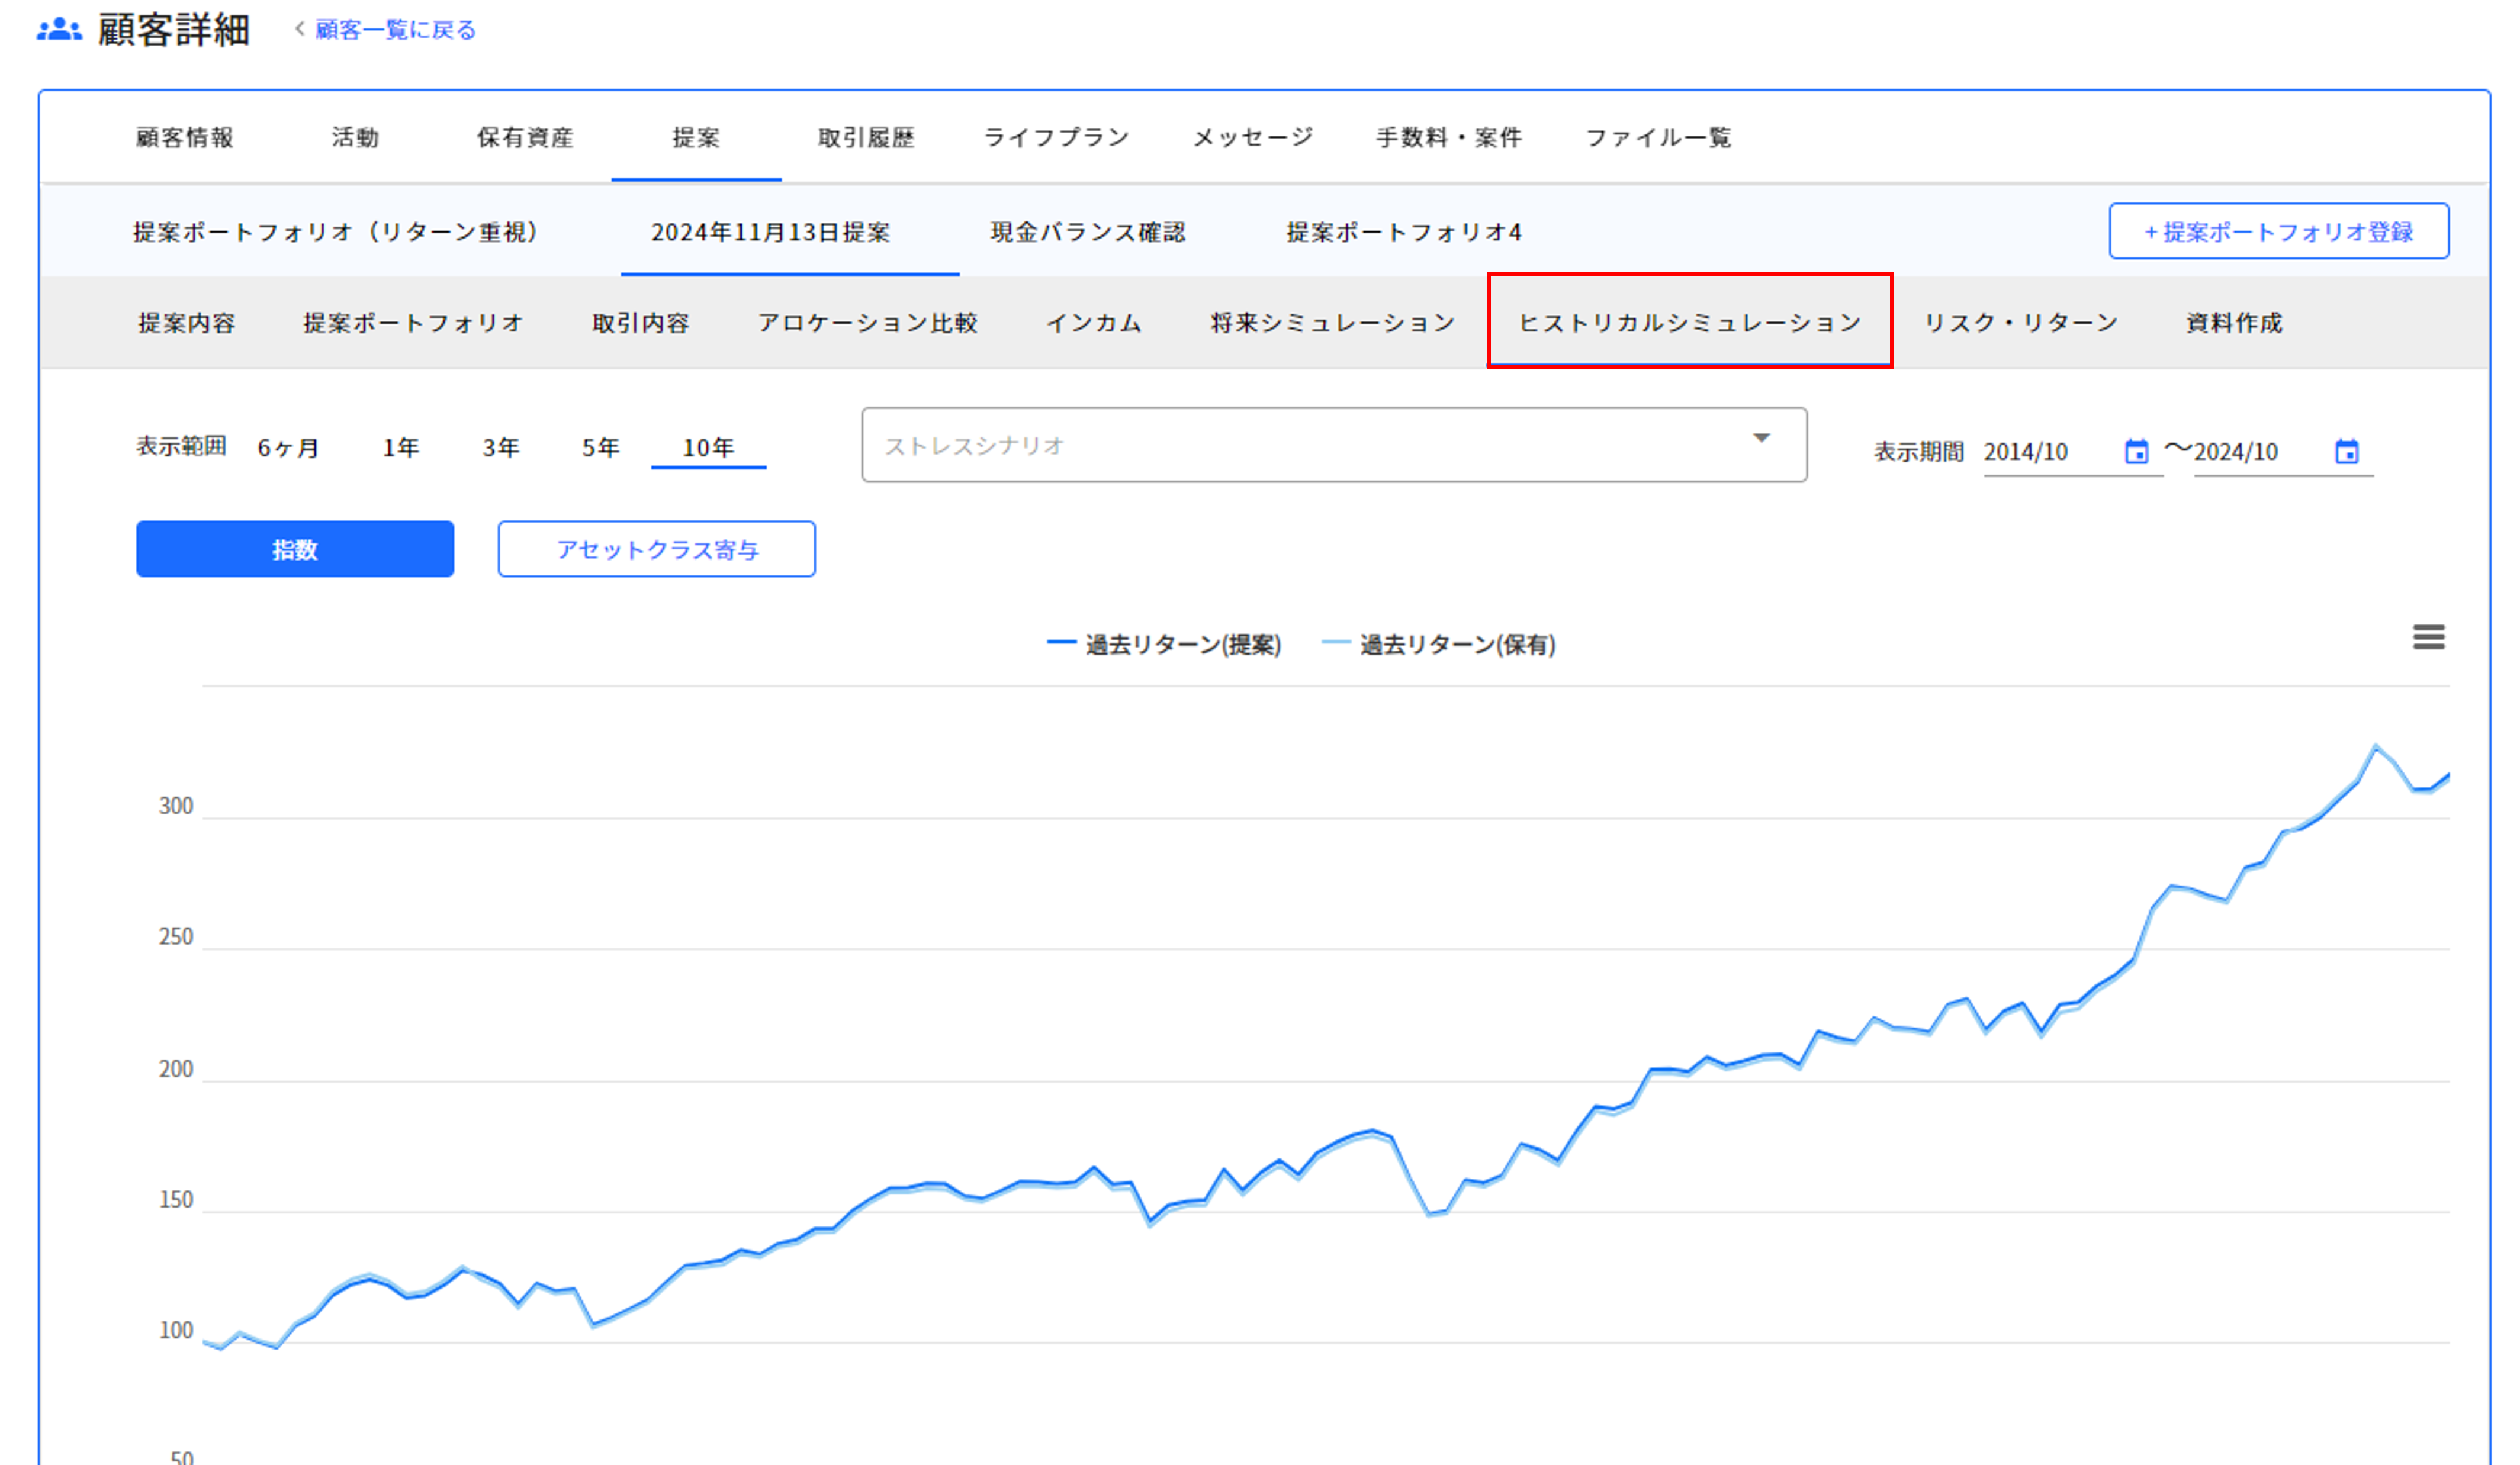This screenshot has width=2520, height=1465.
Task: Expand the ストレスシナリオ dropdown arrow
Action: (x=1761, y=439)
